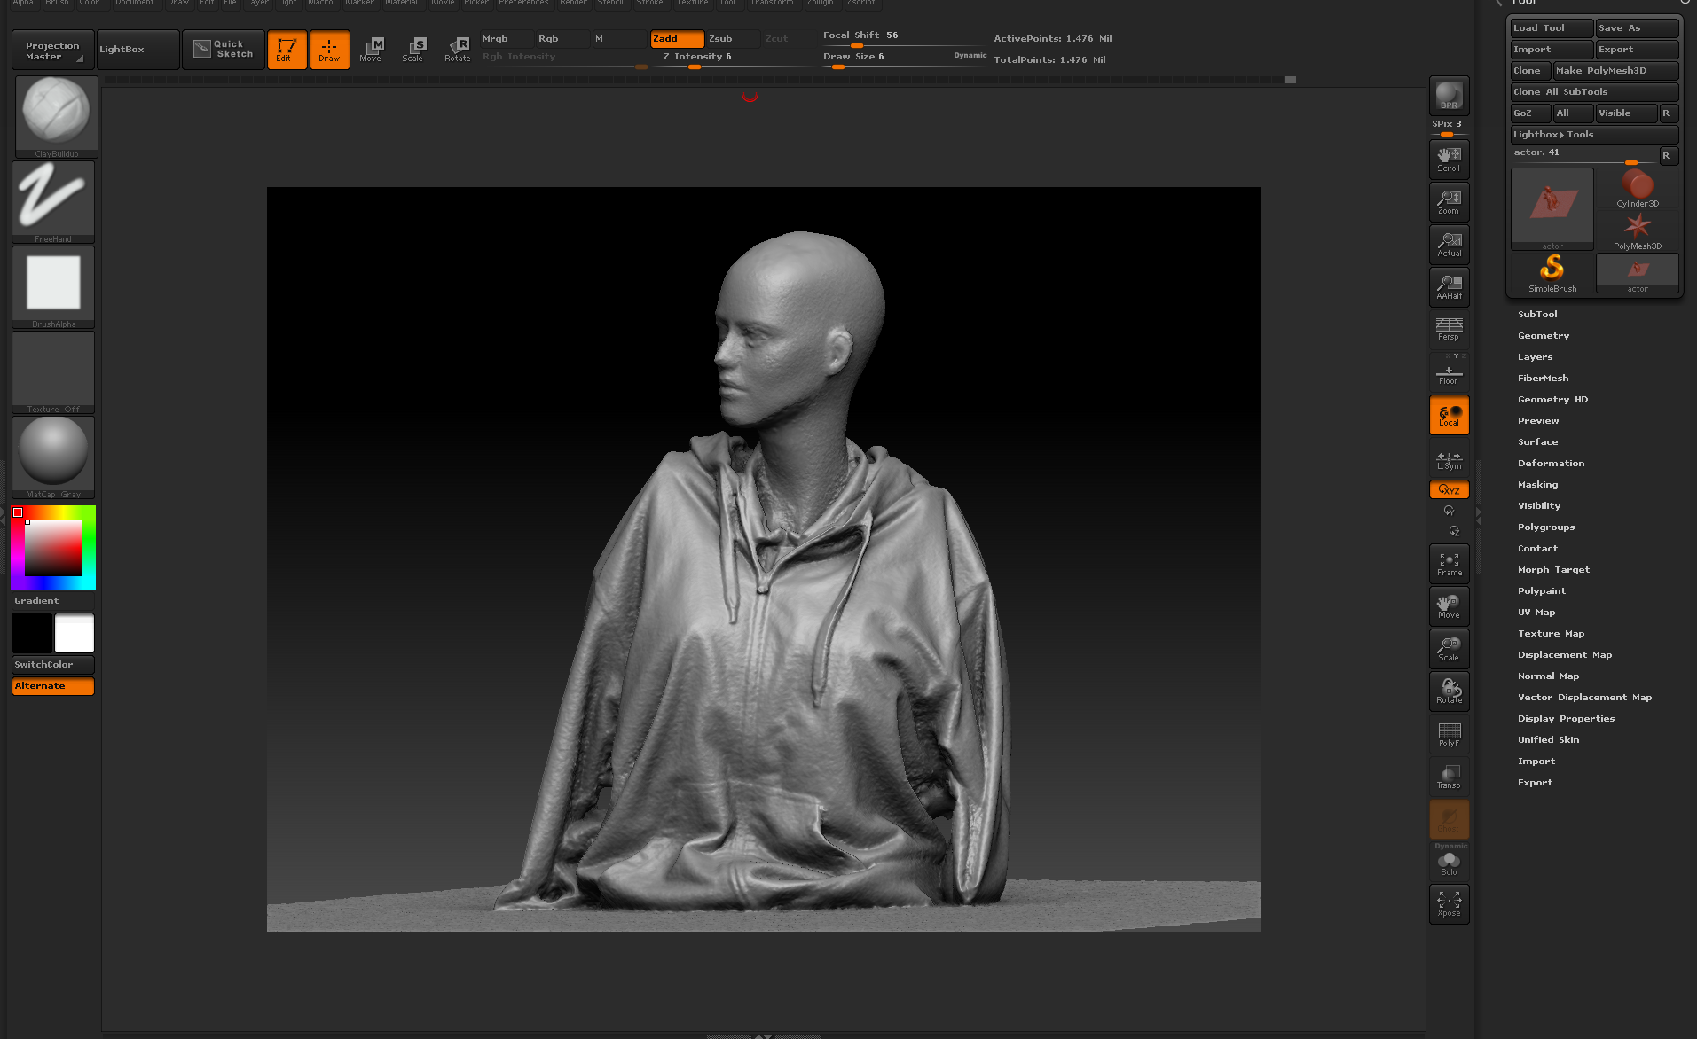Choose the Move mode next to Draw
1697x1039 pixels.
click(372, 49)
